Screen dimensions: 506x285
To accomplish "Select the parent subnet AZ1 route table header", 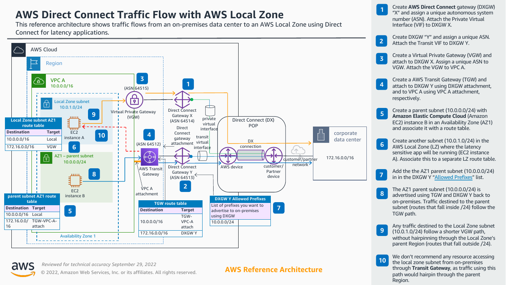I will (32, 199).
